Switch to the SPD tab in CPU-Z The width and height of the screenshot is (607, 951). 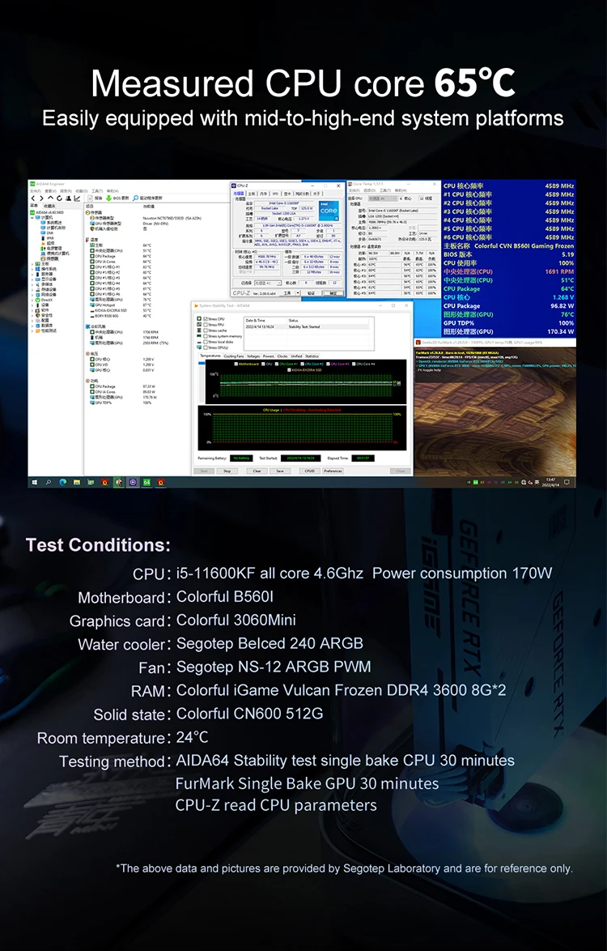(275, 194)
